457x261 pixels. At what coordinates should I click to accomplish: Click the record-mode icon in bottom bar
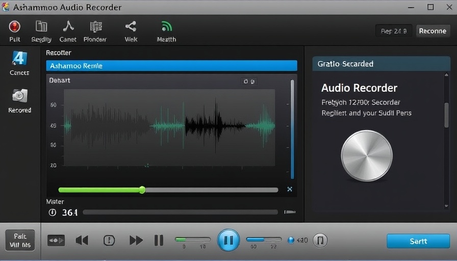(x=56, y=240)
